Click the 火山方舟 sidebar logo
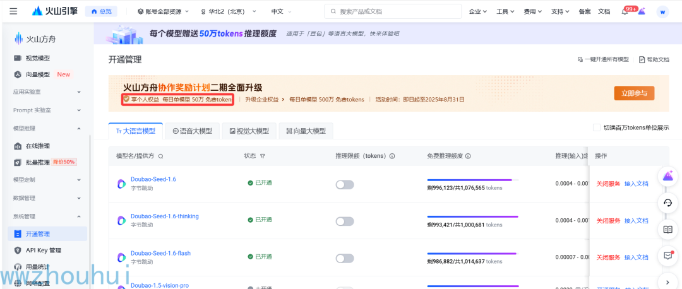Image resolution: width=682 pixels, height=289 pixels. click(x=35, y=39)
